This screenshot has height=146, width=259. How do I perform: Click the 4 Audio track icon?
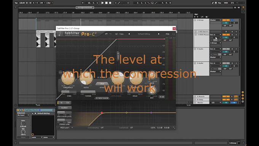[x=195, y=49]
